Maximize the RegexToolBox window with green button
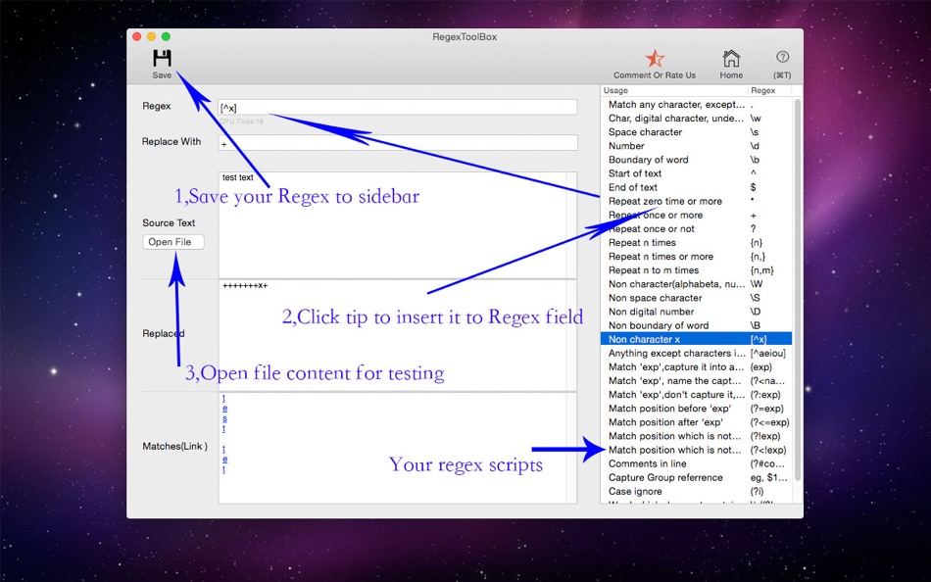Image resolution: width=931 pixels, height=582 pixels. (x=166, y=37)
